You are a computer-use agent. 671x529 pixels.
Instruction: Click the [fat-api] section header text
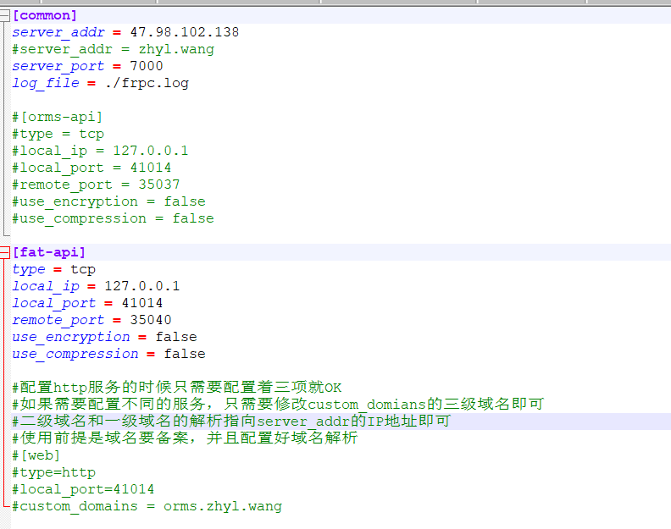(x=49, y=252)
